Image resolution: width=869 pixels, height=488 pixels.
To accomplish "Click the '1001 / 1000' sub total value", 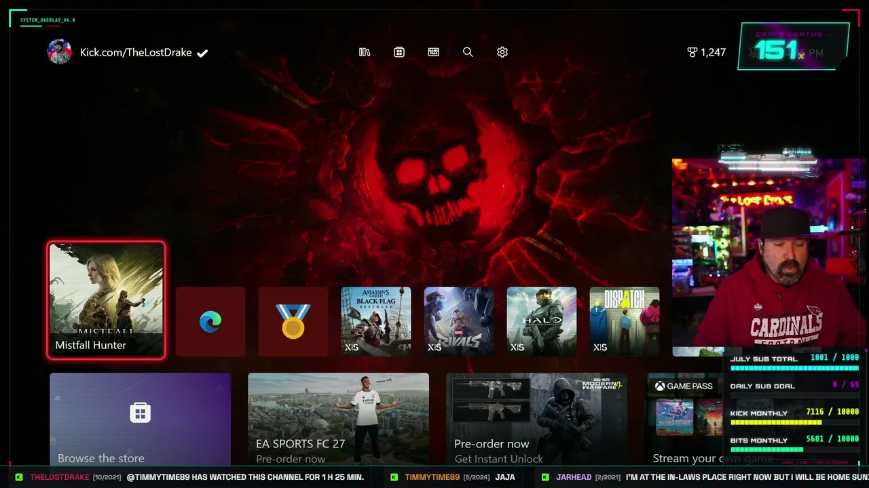I will click(x=834, y=358).
